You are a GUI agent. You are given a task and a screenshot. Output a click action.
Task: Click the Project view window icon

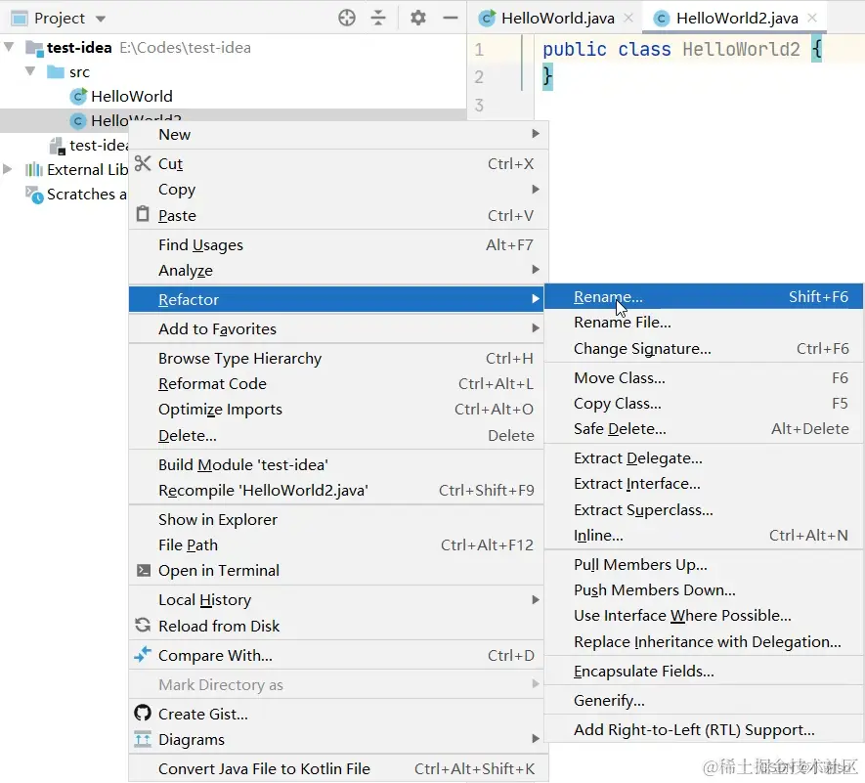pos(20,19)
